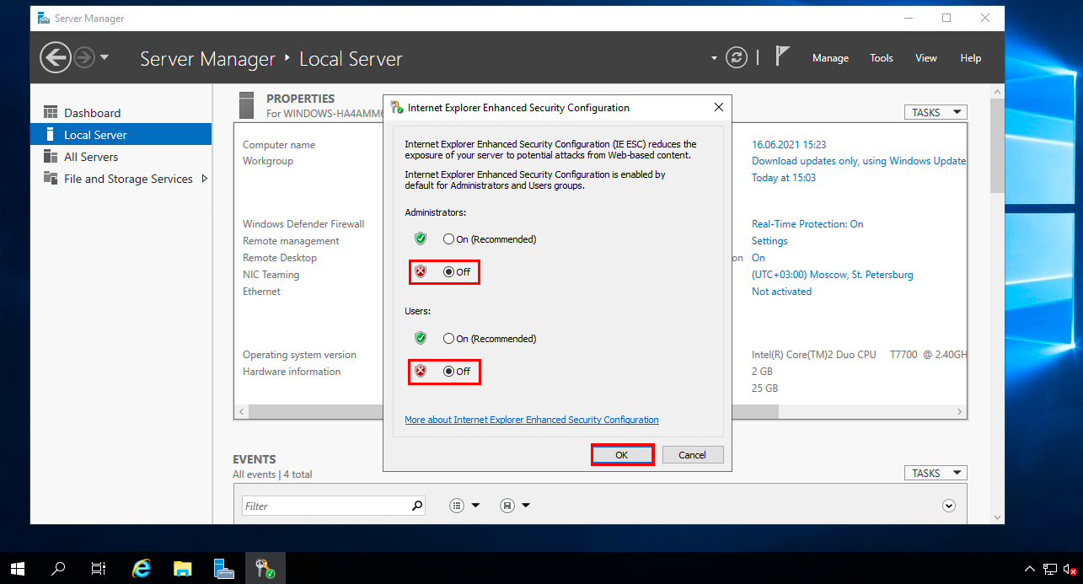The height and width of the screenshot is (584, 1083).
Task: Click the Properties scrollbar right arrow
Action: point(960,411)
